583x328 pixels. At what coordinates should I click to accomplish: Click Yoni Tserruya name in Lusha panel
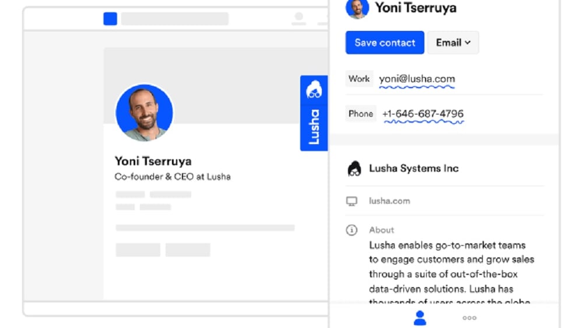pyautogui.click(x=415, y=8)
